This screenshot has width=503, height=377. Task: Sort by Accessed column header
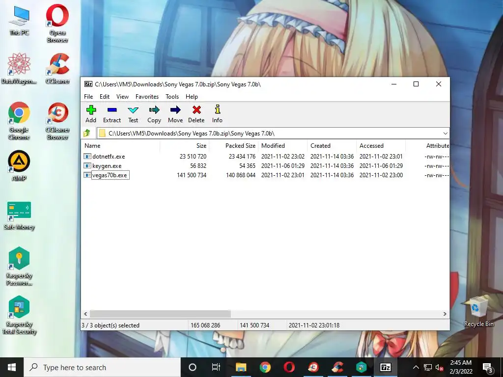pyautogui.click(x=381, y=145)
